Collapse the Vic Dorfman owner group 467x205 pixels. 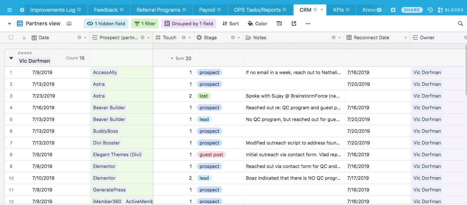click(x=11, y=58)
